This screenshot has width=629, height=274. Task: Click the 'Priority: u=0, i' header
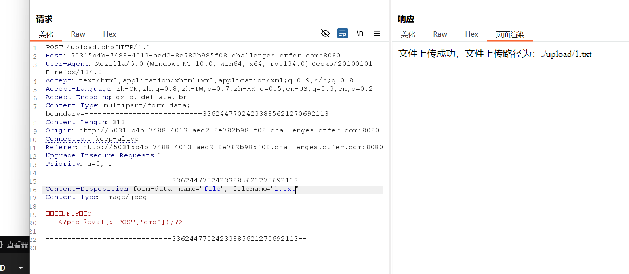point(78,164)
